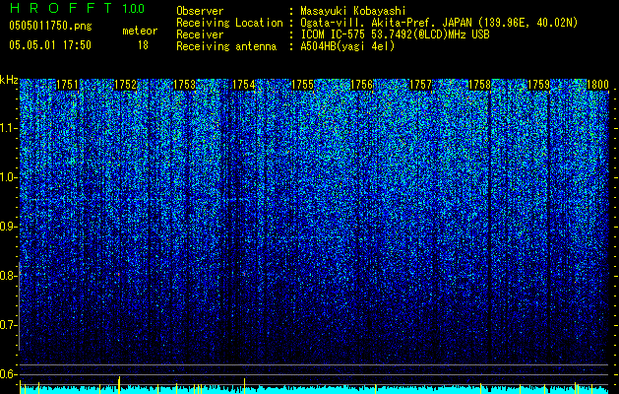Click the Observer field label

tap(200, 11)
